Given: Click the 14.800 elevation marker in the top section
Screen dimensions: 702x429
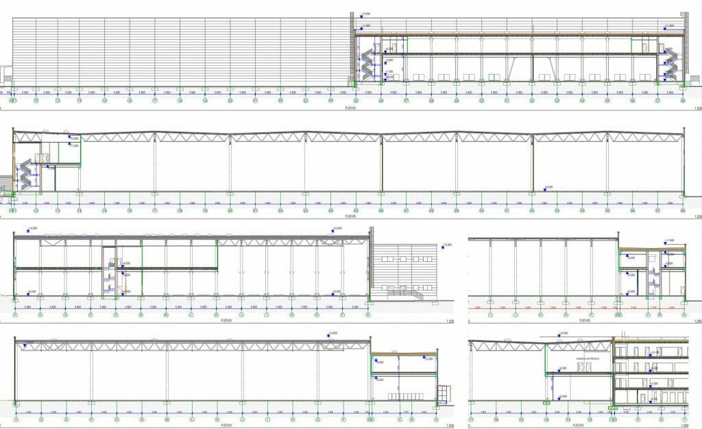Looking at the screenshot, I should pyautogui.click(x=363, y=14).
